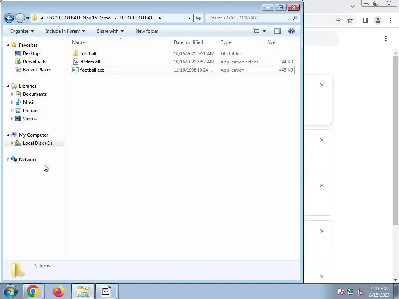Select the football folder icon
Screen dimensions: 399x299
pyautogui.click(x=75, y=53)
